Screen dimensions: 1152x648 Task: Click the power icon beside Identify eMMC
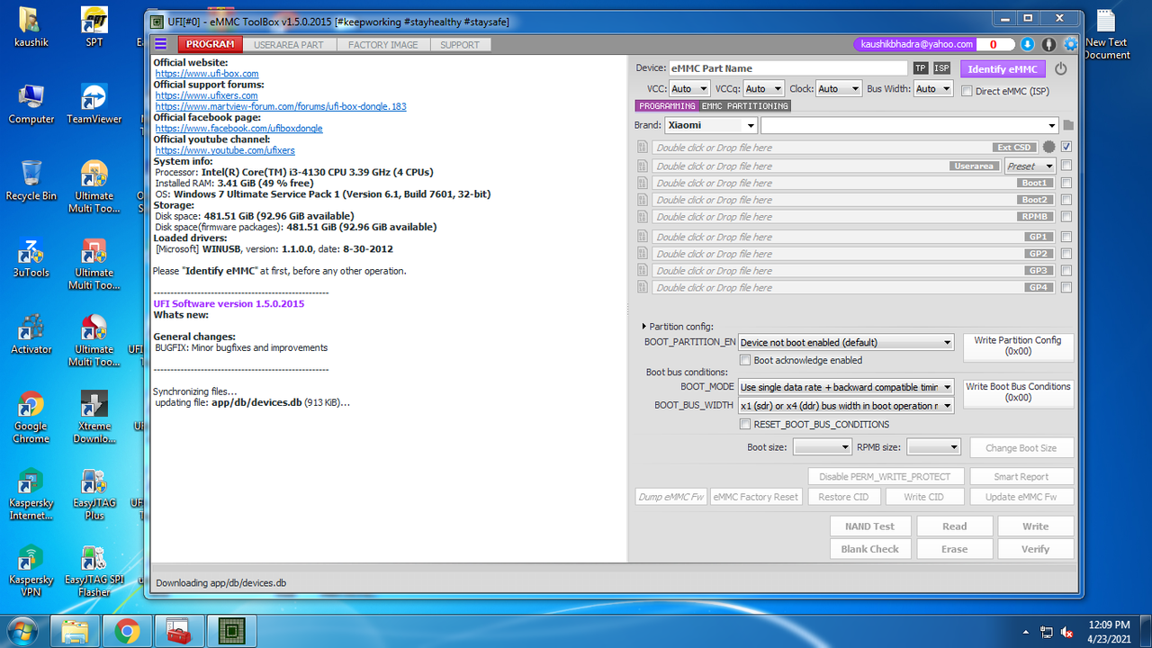pyautogui.click(x=1060, y=68)
